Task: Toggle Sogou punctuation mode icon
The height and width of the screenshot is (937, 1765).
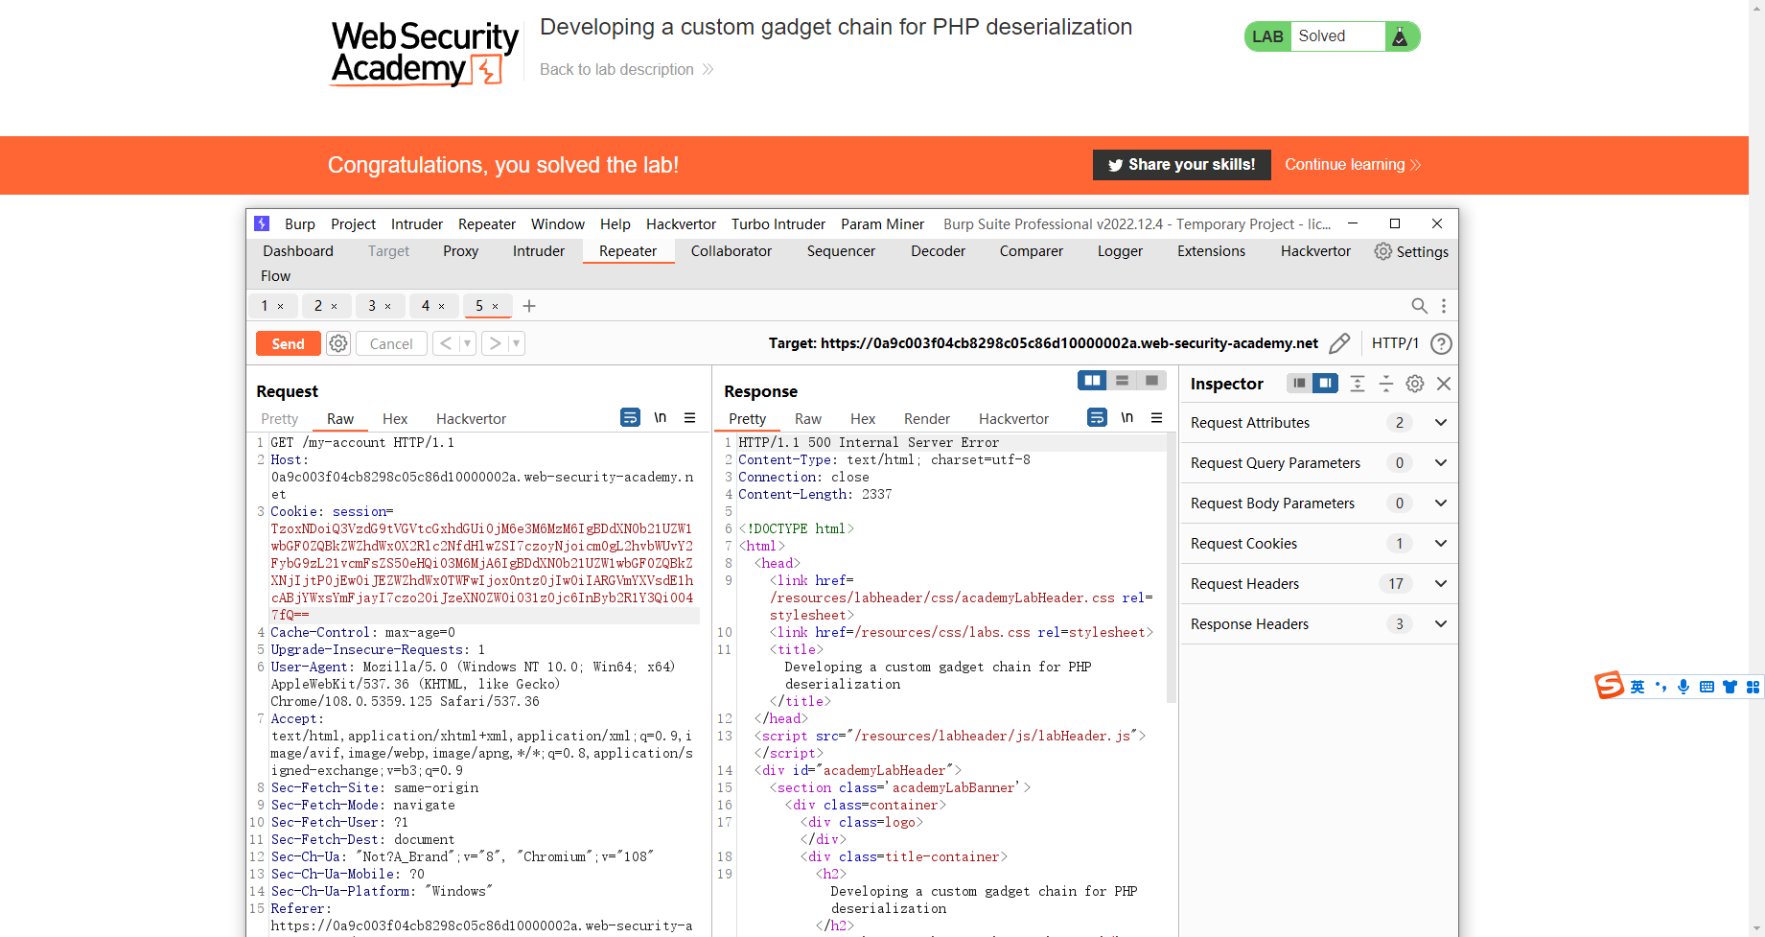Action: click(1661, 687)
